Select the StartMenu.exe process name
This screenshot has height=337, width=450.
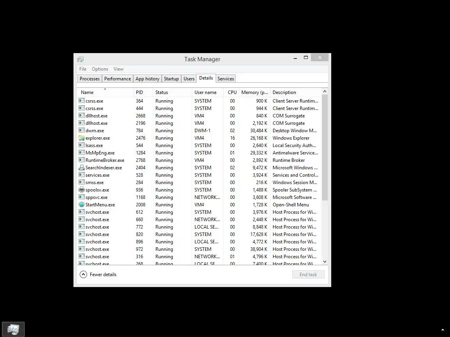pos(100,205)
